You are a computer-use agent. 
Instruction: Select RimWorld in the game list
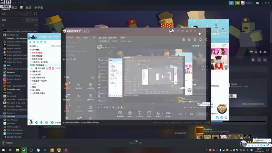tap(11, 72)
